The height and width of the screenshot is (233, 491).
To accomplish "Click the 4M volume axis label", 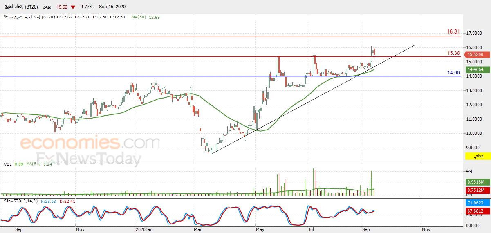I will point(469,171).
